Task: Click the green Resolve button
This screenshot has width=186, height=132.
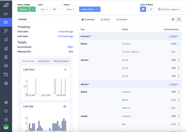Action: click(x=24, y=9)
